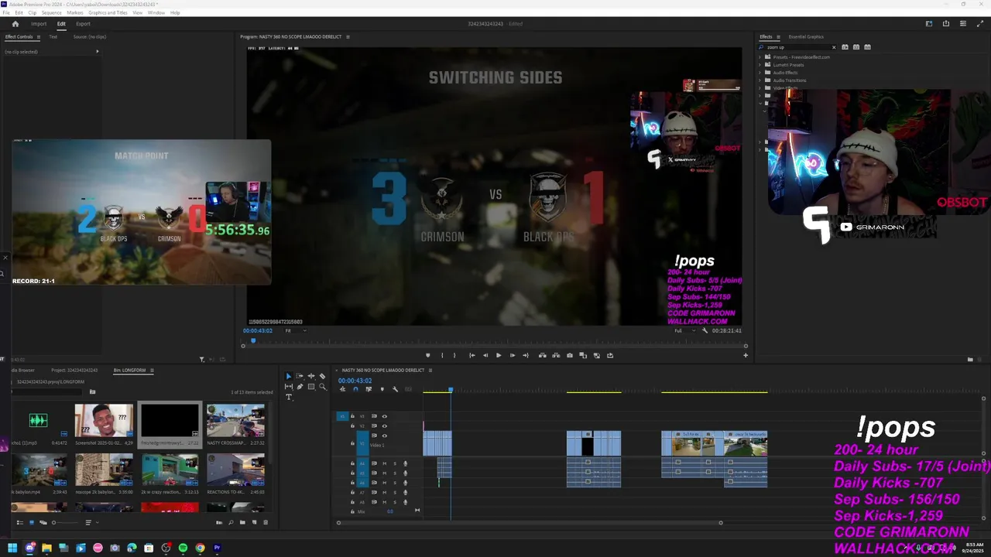
Task: Toggle V3 track output eye
Action: pos(384,416)
